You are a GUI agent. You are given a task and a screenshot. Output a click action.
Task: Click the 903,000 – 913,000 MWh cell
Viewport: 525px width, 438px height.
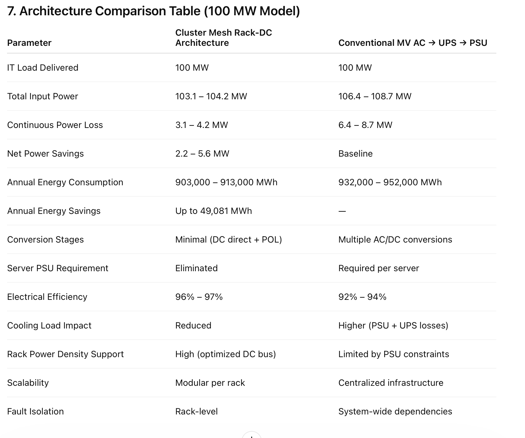[x=226, y=182]
